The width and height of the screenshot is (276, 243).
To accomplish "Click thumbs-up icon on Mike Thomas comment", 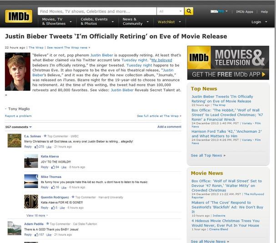I will pyautogui.click(x=53, y=187).
